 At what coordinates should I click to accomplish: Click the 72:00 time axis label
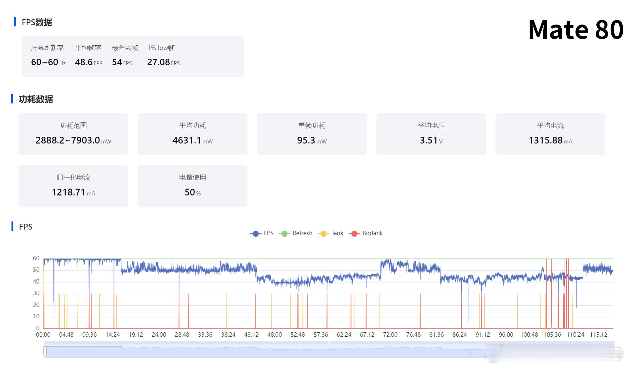pyautogui.click(x=390, y=335)
